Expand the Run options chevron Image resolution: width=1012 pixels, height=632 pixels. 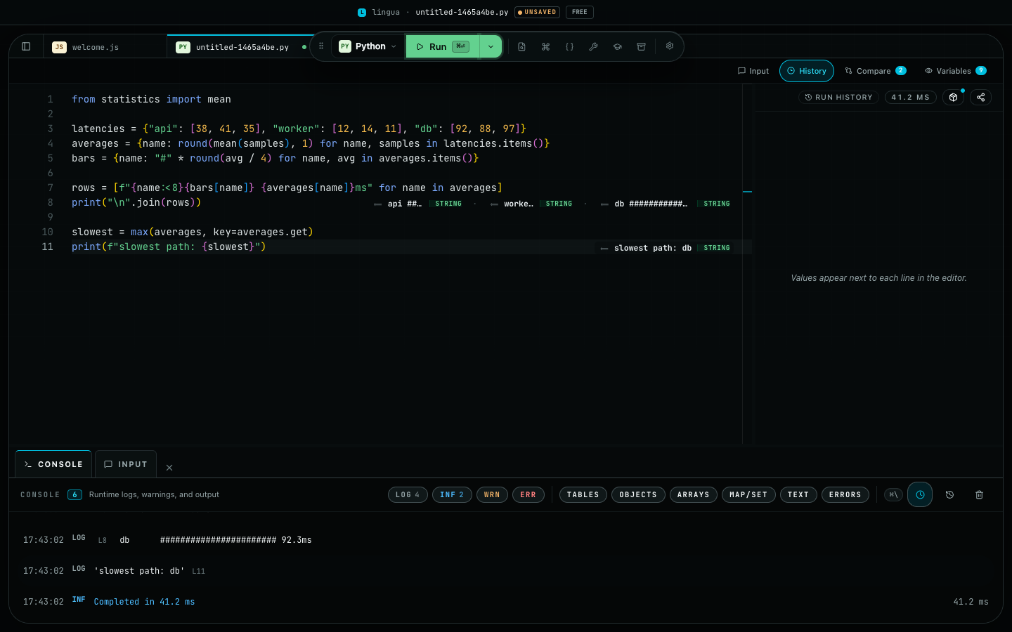pos(491,46)
